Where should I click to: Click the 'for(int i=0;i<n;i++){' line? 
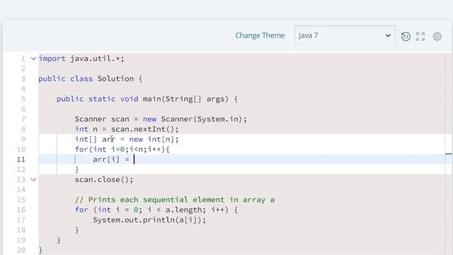[x=122, y=149]
